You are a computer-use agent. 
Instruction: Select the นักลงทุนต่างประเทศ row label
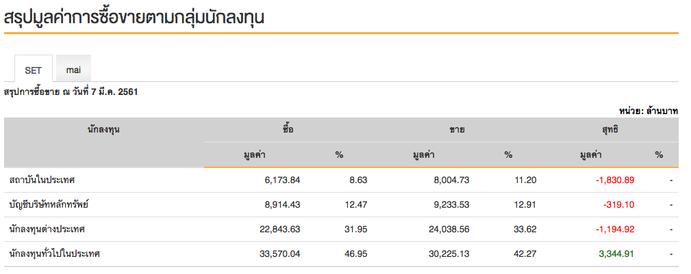(x=47, y=229)
